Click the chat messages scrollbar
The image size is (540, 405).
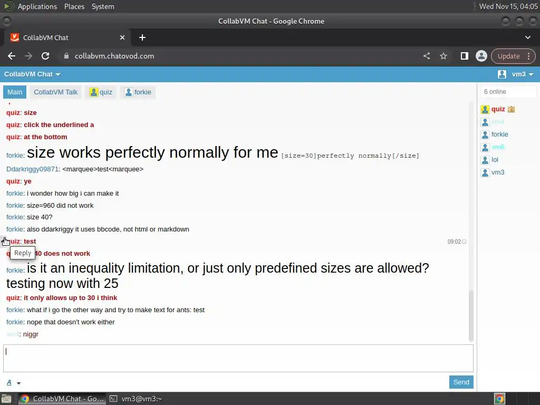(471, 316)
